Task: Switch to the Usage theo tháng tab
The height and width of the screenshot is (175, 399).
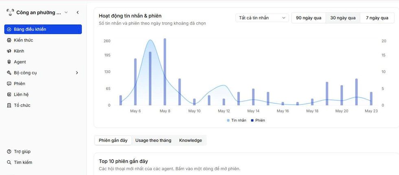Action: tap(153, 140)
